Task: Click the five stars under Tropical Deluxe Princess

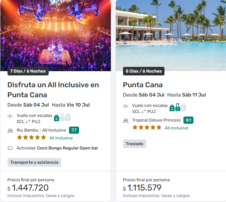Action: pyautogui.click(x=147, y=128)
